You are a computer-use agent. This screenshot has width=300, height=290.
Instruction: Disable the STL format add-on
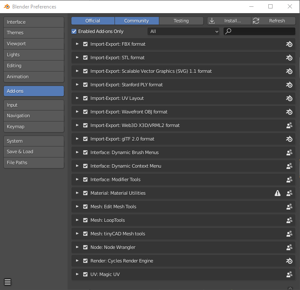(x=85, y=58)
